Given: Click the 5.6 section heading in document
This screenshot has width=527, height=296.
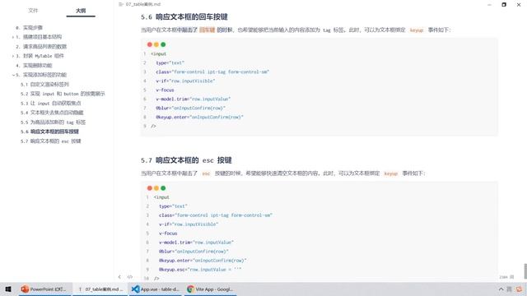Looking at the screenshot, I should (184, 16).
